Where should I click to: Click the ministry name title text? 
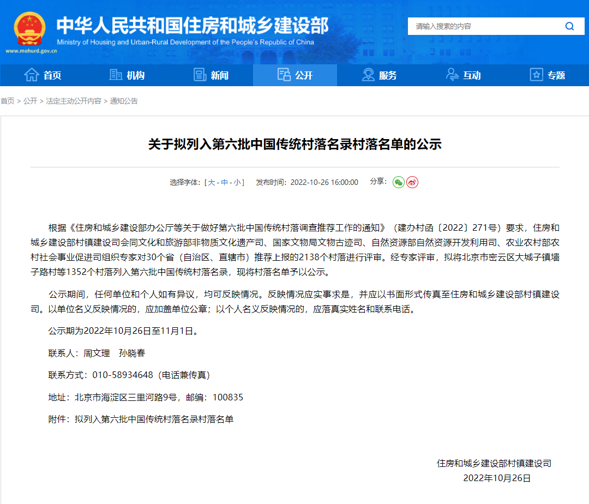pos(193,26)
